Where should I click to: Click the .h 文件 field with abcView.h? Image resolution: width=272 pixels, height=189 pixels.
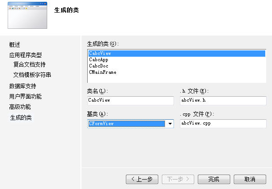(223, 100)
